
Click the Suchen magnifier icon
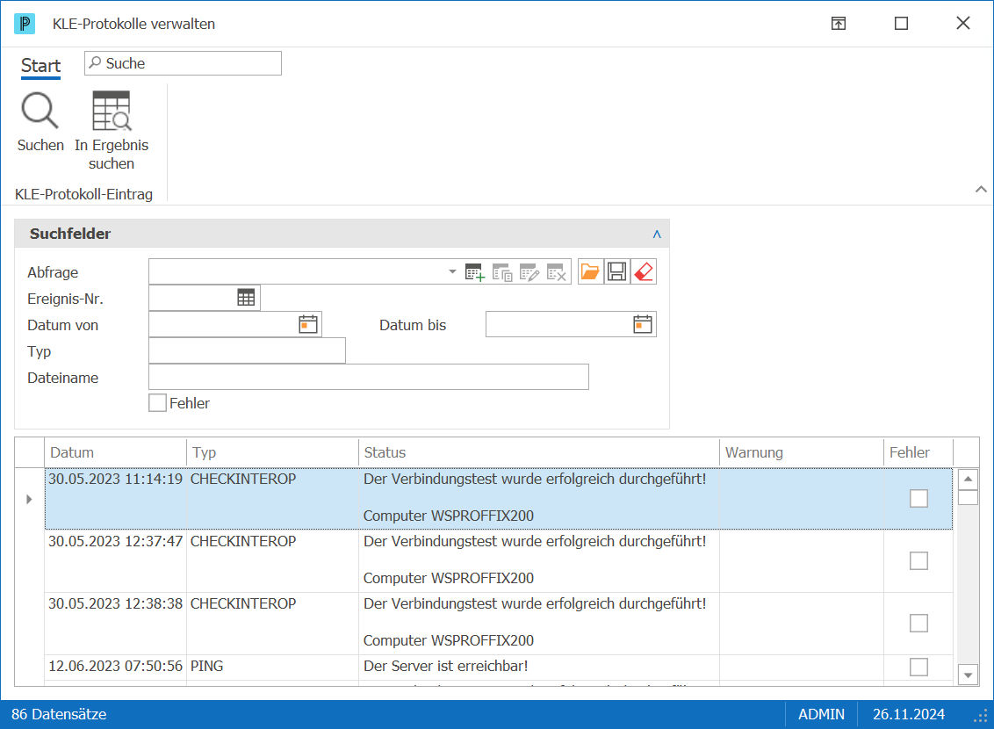(40, 111)
